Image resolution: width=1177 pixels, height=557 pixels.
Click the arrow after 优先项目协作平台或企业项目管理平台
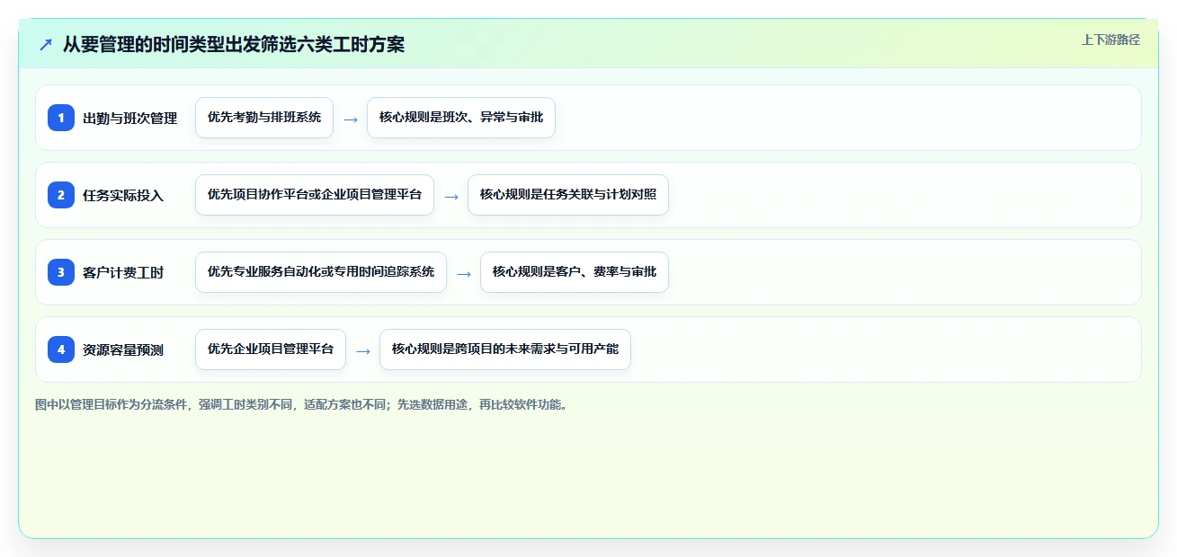(451, 196)
